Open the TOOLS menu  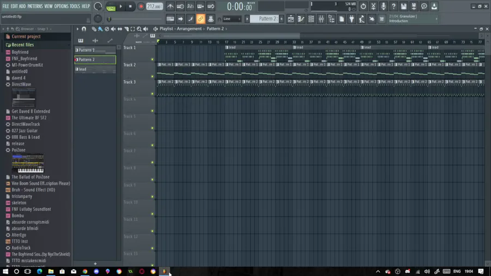point(75,6)
